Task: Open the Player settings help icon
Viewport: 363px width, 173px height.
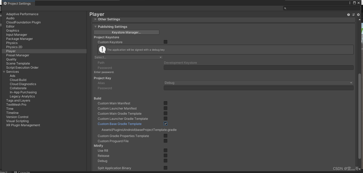Action: 349,15
